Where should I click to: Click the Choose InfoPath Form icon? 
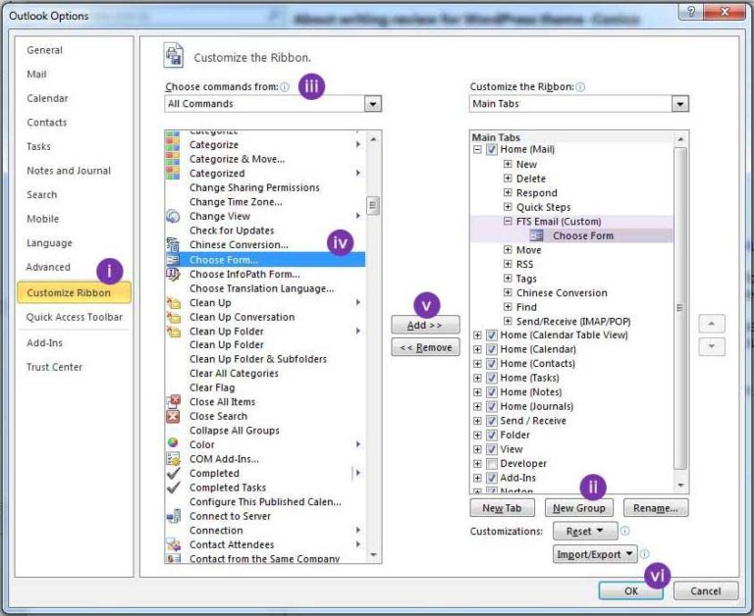tap(173, 274)
